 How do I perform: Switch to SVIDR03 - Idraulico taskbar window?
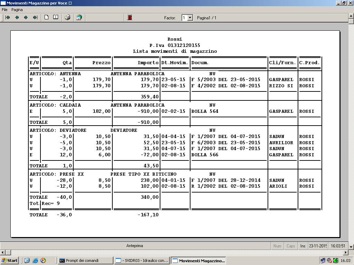click(x=142, y=261)
